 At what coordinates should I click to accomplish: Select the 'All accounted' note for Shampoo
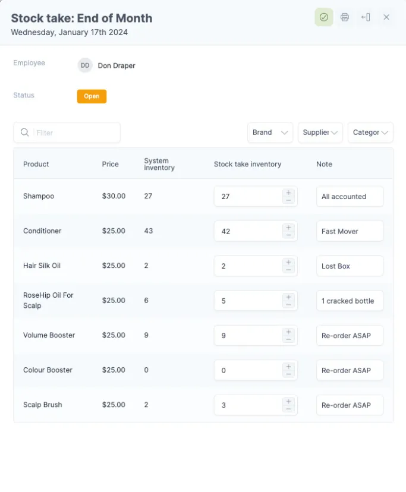tap(350, 197)
